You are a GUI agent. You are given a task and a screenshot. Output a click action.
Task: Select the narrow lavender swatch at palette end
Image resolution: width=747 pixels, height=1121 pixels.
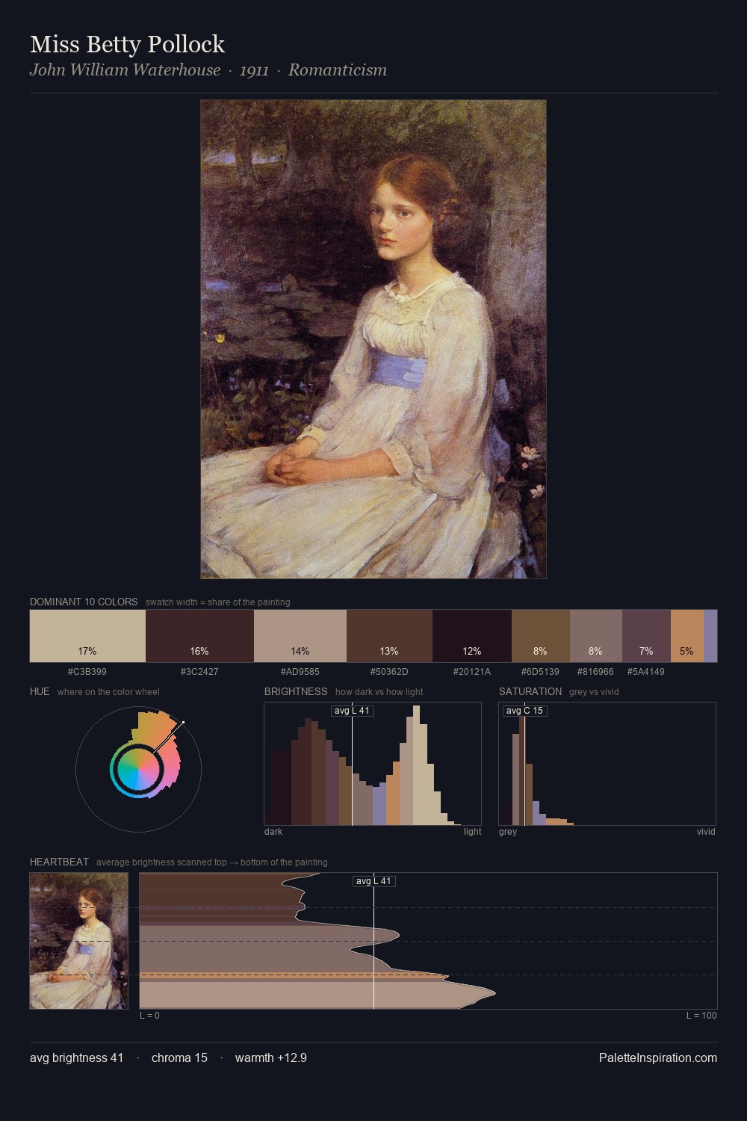coord(710,636)
